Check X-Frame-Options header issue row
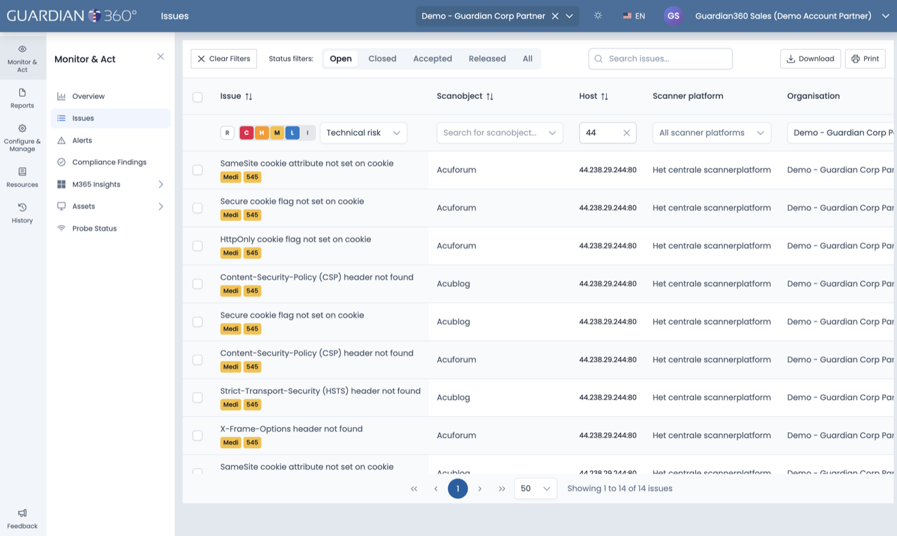897x536 pixels. 197,435
